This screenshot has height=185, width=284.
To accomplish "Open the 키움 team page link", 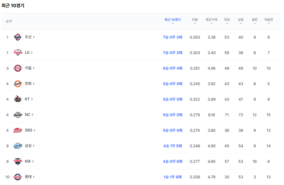I will click(30, 68).
